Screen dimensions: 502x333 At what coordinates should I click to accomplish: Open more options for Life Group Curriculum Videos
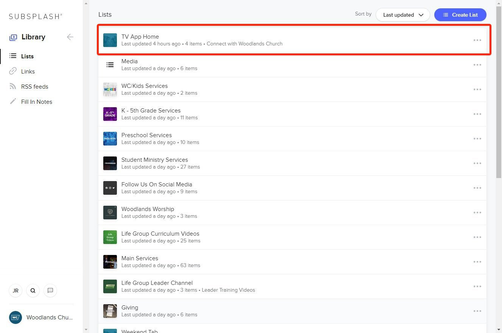click(477, 237)
